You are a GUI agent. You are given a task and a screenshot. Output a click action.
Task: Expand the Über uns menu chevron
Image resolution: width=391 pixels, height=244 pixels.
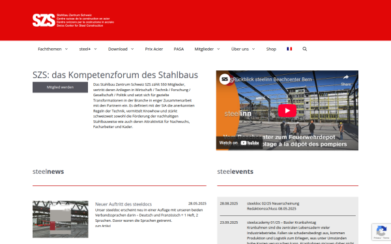click(x=253, y=49)
